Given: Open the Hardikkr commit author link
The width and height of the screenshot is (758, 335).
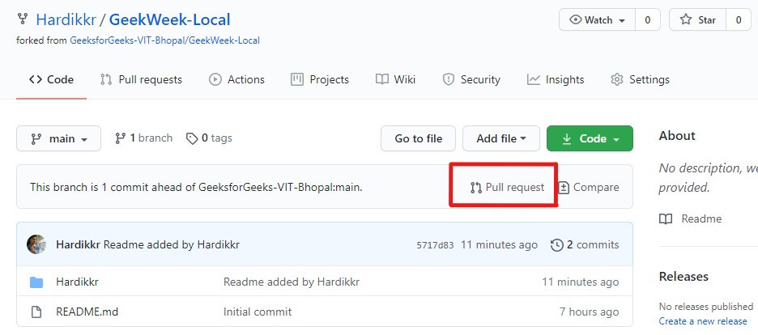Looking at the screenshot, I should pos(78,244).
